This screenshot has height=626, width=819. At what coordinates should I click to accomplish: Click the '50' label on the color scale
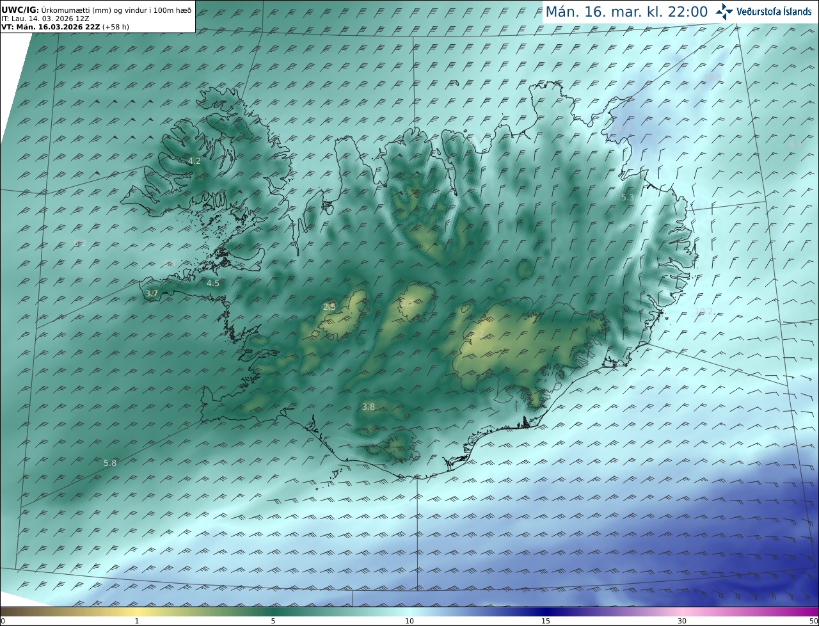point(813,621)
